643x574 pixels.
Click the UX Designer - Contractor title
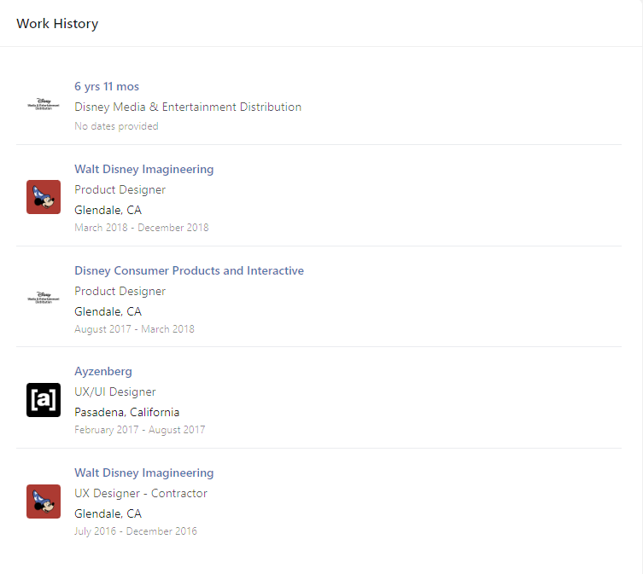pyautogui.click(x=141, y=493)
